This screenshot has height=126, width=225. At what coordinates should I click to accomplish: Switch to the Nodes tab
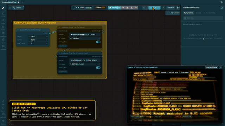(x=198, y=13)
